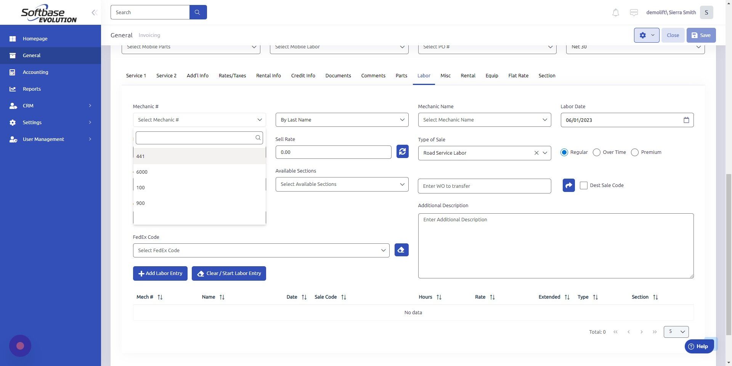This screenshot has height=366, width=732.
Task: Switch to the Parts tab
Action: pos(401,75)
